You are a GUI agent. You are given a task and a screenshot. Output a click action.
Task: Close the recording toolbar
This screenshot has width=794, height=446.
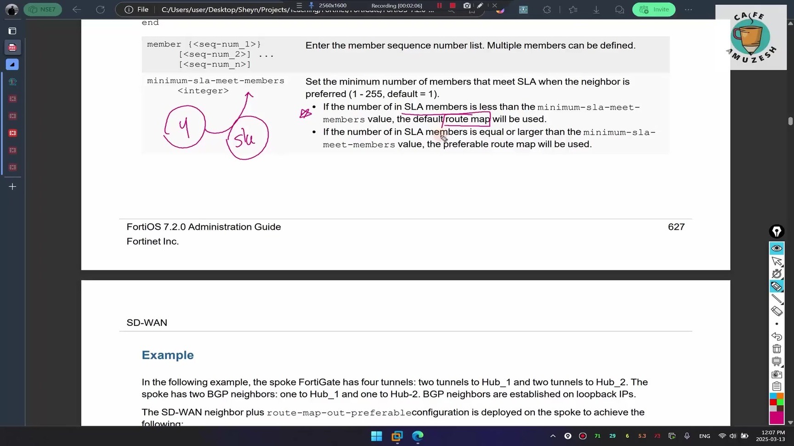[494, 6]
